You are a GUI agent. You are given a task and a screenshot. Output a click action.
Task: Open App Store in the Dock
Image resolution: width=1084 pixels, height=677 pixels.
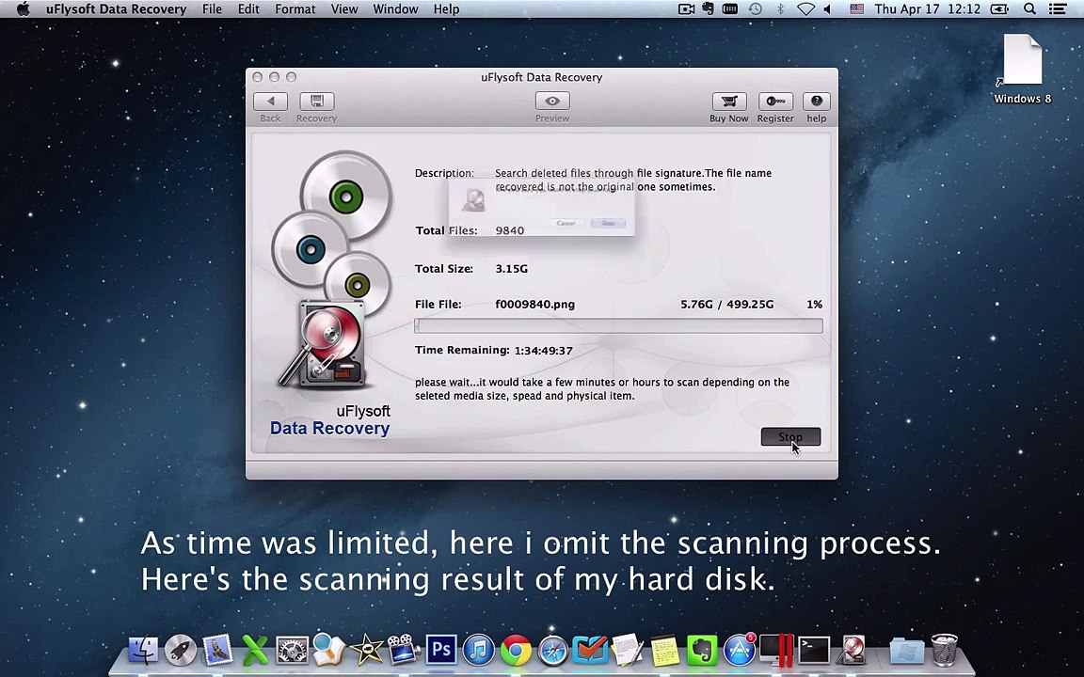(739, 650)
